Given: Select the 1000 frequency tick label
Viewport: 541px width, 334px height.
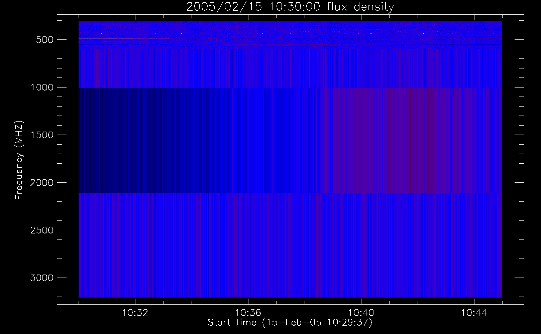Looking at the screenshot, I should (42, 88).
